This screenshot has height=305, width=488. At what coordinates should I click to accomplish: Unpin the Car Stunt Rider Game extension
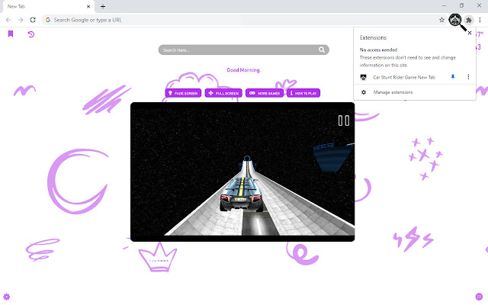(453, 77)
